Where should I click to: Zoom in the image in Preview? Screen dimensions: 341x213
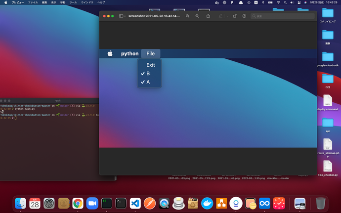point(197,16)
